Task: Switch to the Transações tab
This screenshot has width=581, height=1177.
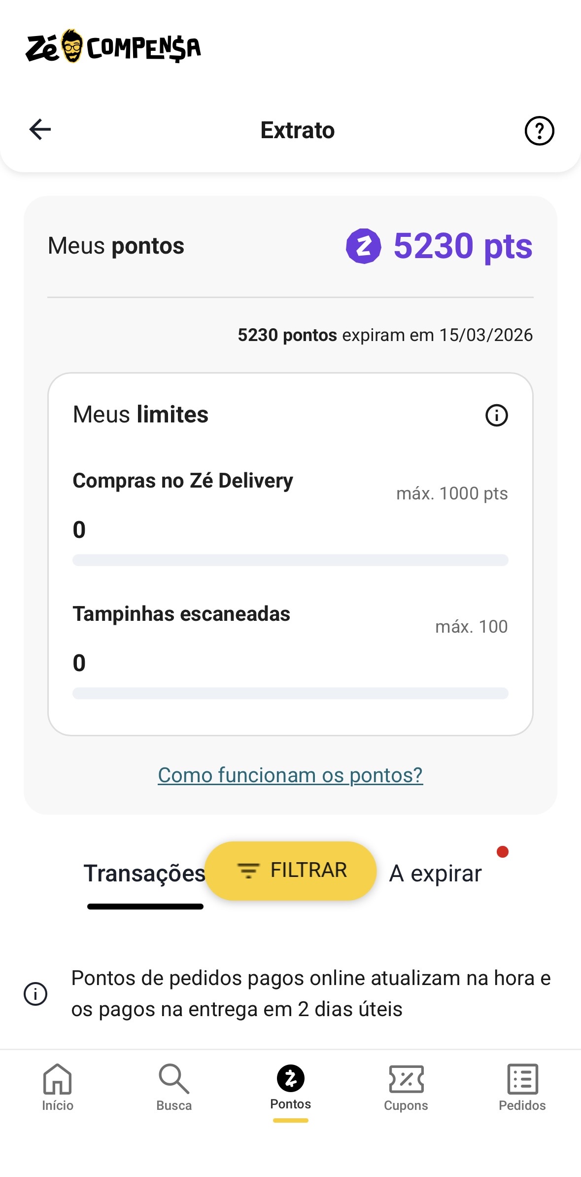Action: [x=144, y=873]
